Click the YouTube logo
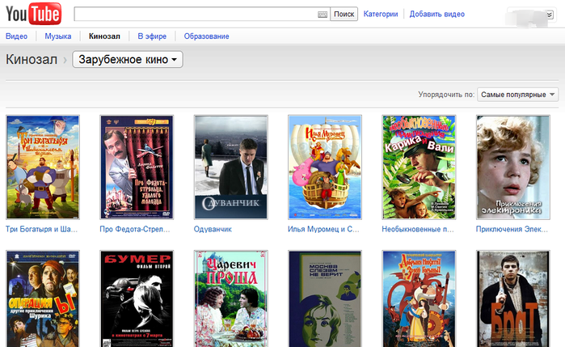 tap(33, 14)
